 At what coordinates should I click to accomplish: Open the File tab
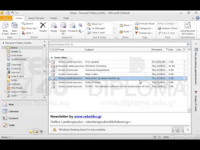(x=6, y=18)
